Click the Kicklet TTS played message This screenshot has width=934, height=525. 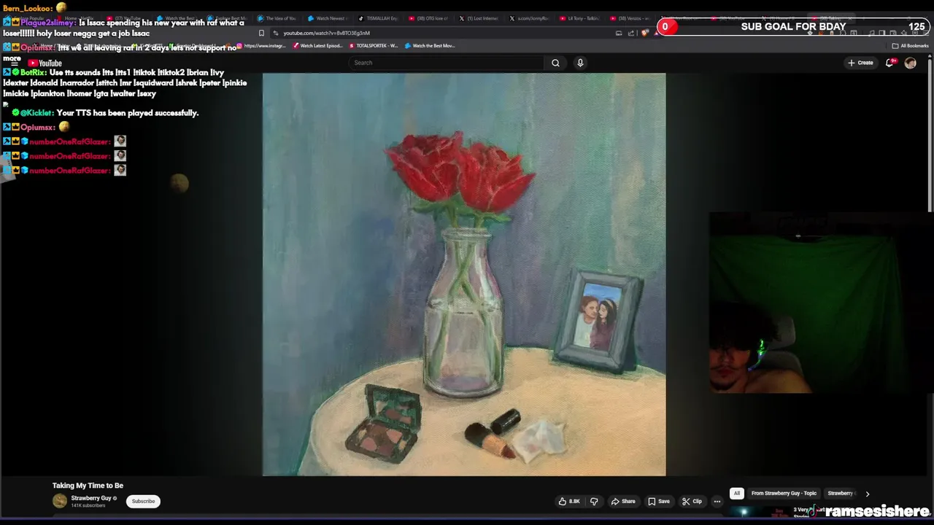point(105,113)
